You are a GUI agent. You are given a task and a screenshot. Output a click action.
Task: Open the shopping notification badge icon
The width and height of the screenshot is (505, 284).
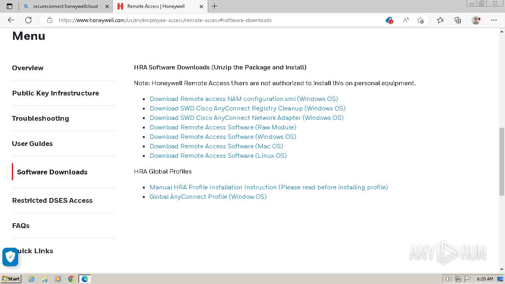[389, 20]
